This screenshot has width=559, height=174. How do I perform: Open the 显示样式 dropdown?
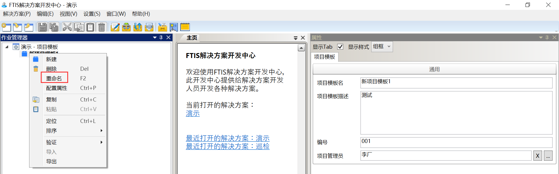point(382,47)
